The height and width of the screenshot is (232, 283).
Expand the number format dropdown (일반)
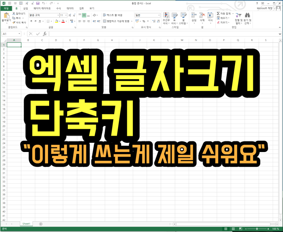[159, 15]
